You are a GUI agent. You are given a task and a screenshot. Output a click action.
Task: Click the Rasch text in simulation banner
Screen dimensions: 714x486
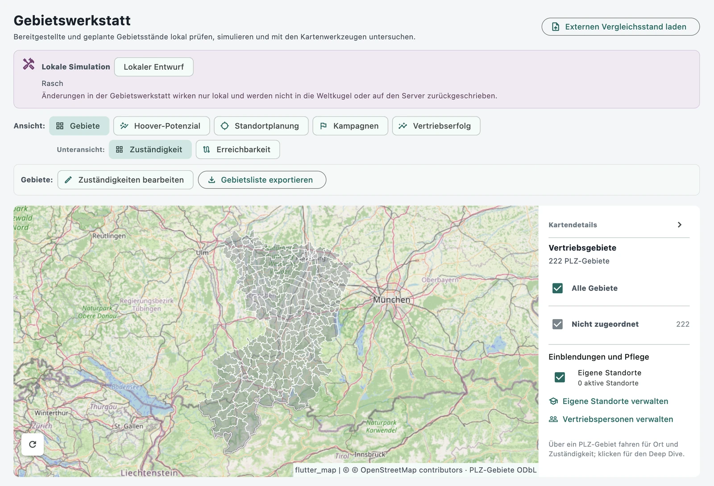pyautogui.click(x=52, y=83)
